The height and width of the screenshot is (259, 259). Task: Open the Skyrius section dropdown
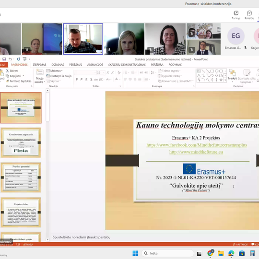coord(54,81)
